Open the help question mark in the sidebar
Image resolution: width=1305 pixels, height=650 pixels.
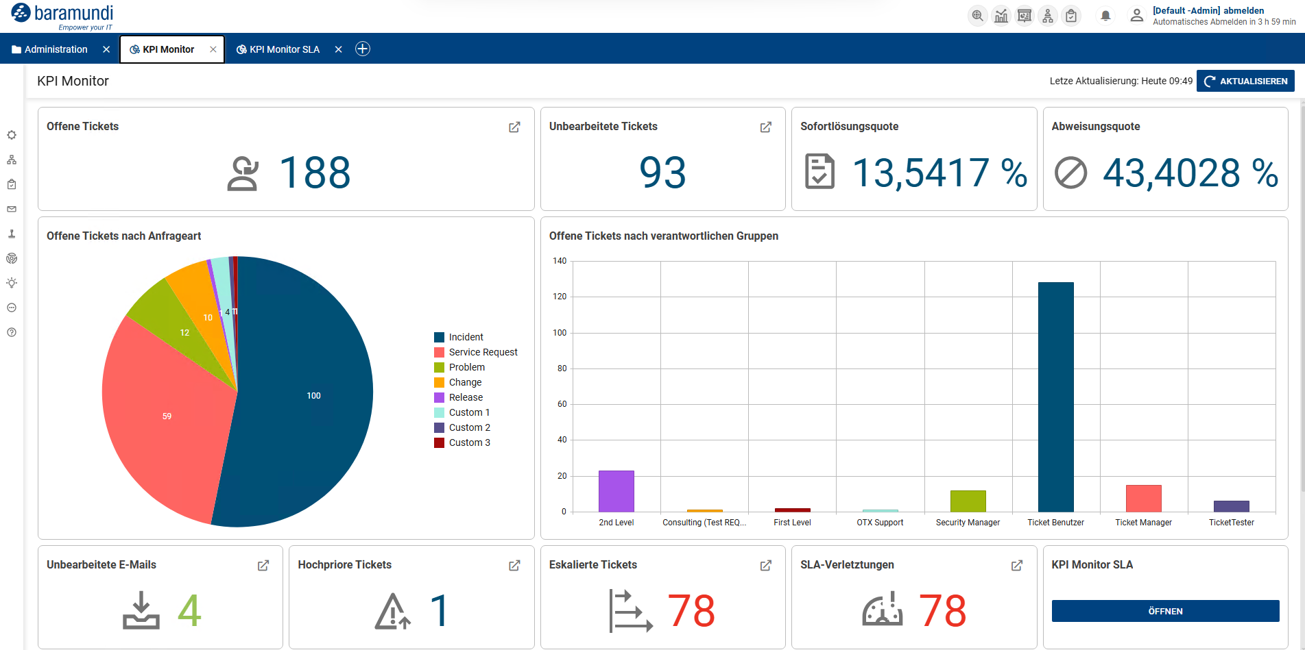pyautogui.click(x=12, y=332)
